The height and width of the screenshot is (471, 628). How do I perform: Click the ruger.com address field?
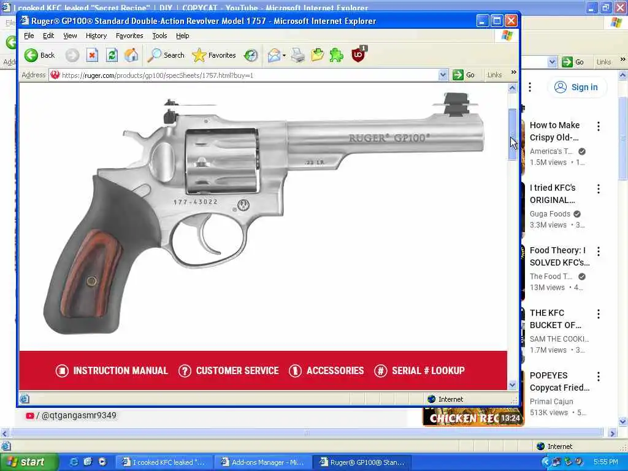pos(243,75)
